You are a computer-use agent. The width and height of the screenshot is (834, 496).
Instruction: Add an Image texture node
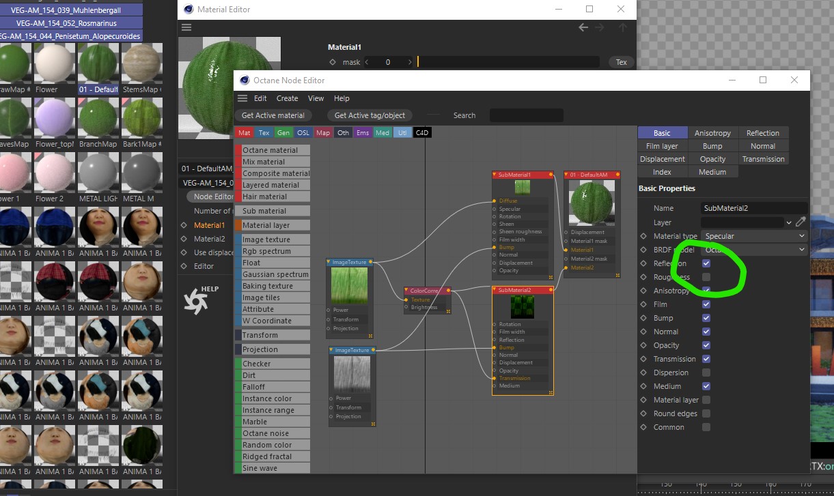[x=273, y=239]
